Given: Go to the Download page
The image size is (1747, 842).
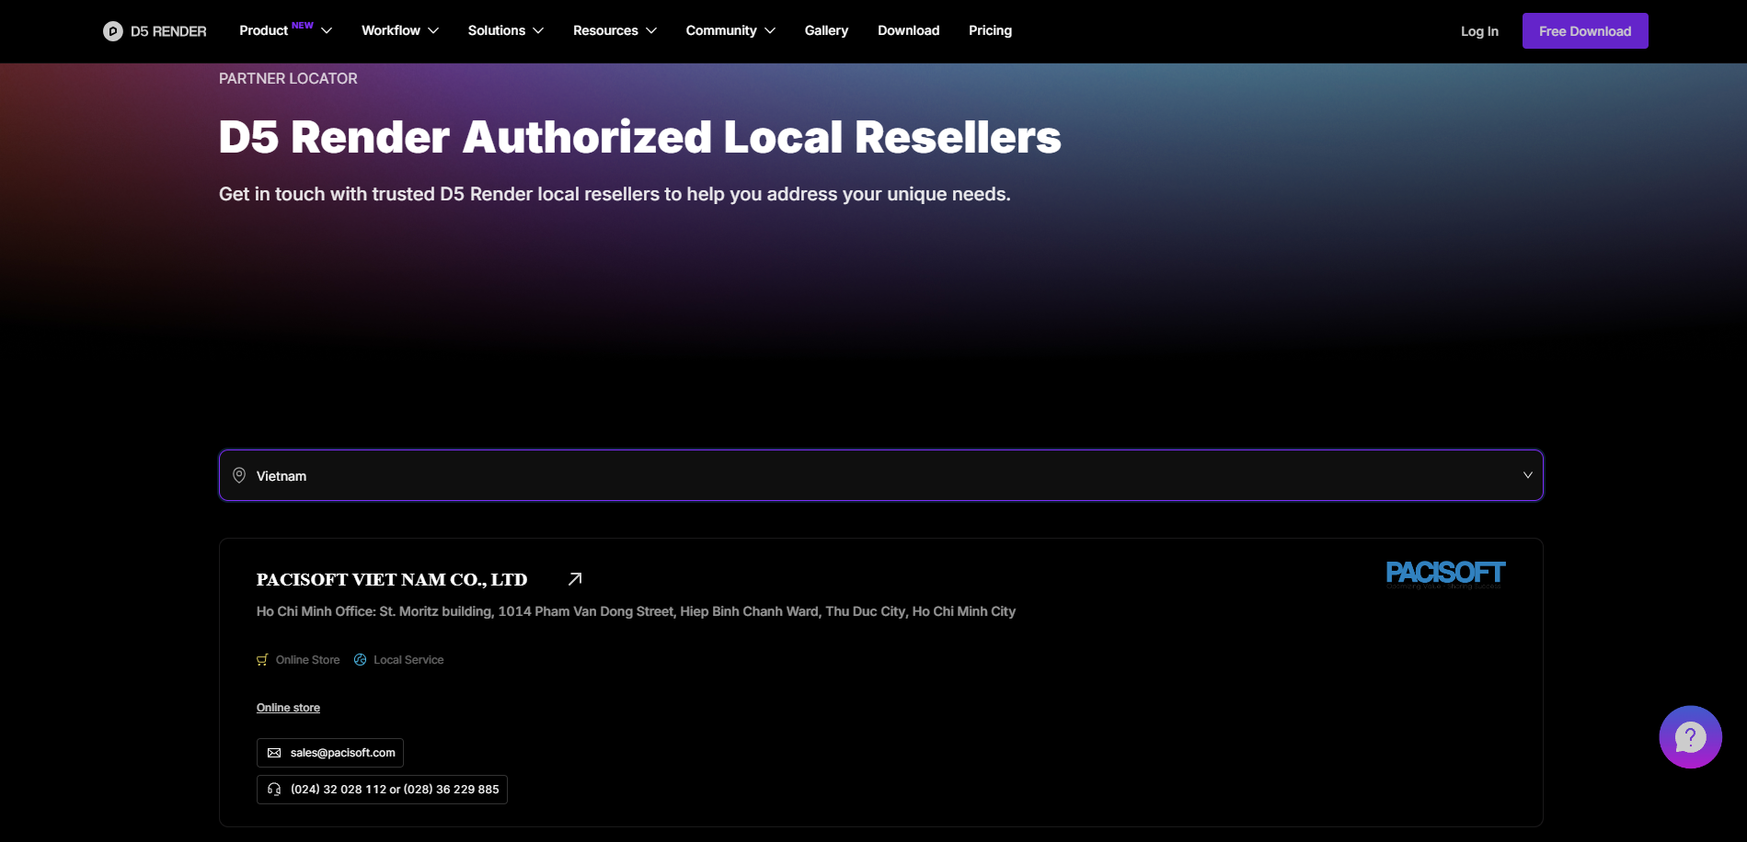Looking at the screenshot, I should click(908, 30).
